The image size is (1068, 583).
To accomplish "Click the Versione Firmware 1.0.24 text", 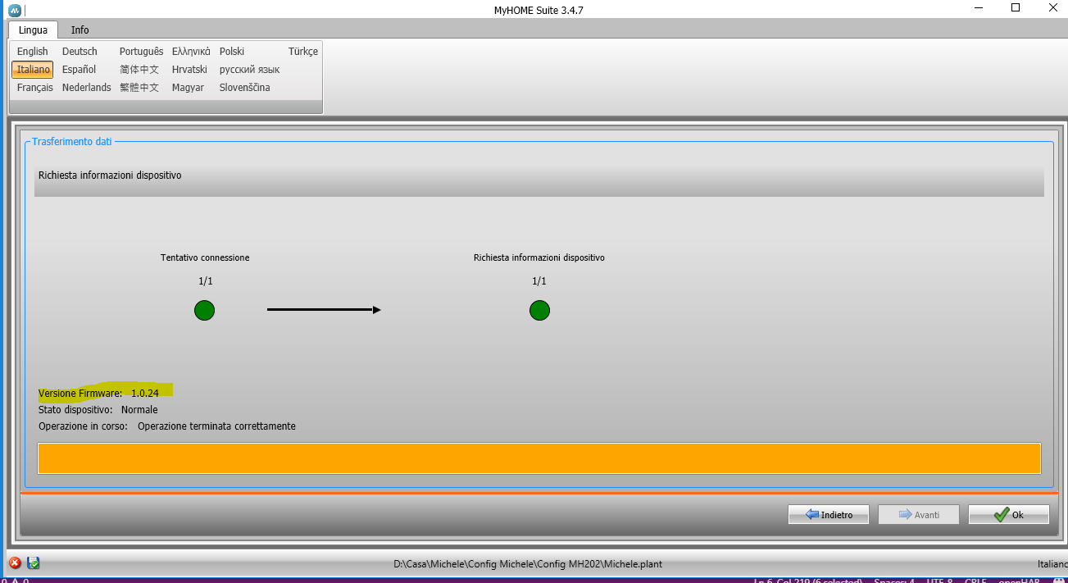I will pos(98,394).
